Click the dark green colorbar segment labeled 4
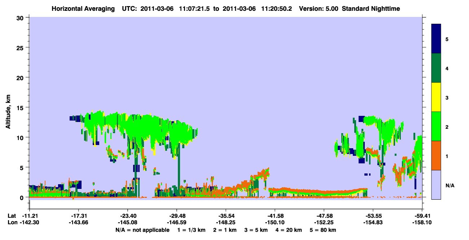This screenshot has height=240, width=469. pos(436,68)
